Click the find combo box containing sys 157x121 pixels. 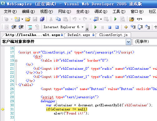pyautogui.click(x=146, y=19)
